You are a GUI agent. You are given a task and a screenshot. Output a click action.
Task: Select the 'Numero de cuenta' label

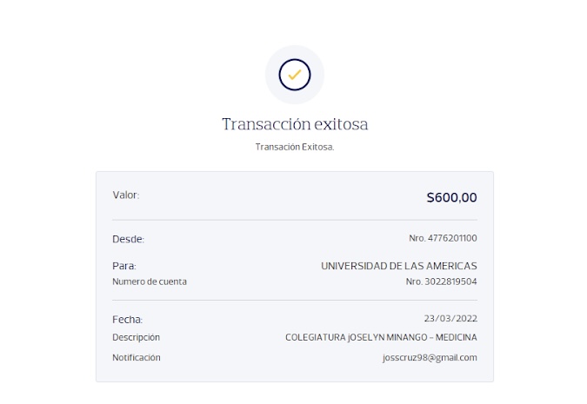click(x=150, y=281)
